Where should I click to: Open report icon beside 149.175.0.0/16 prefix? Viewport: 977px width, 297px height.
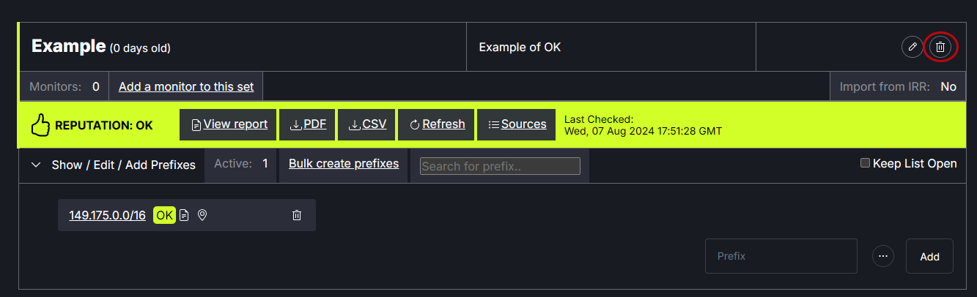tap(184, 215)
